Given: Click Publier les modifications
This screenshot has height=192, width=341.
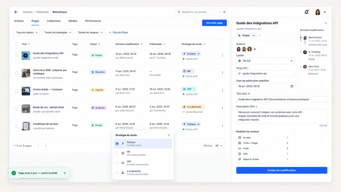Looking at the screenshot, I should [282, 170].
